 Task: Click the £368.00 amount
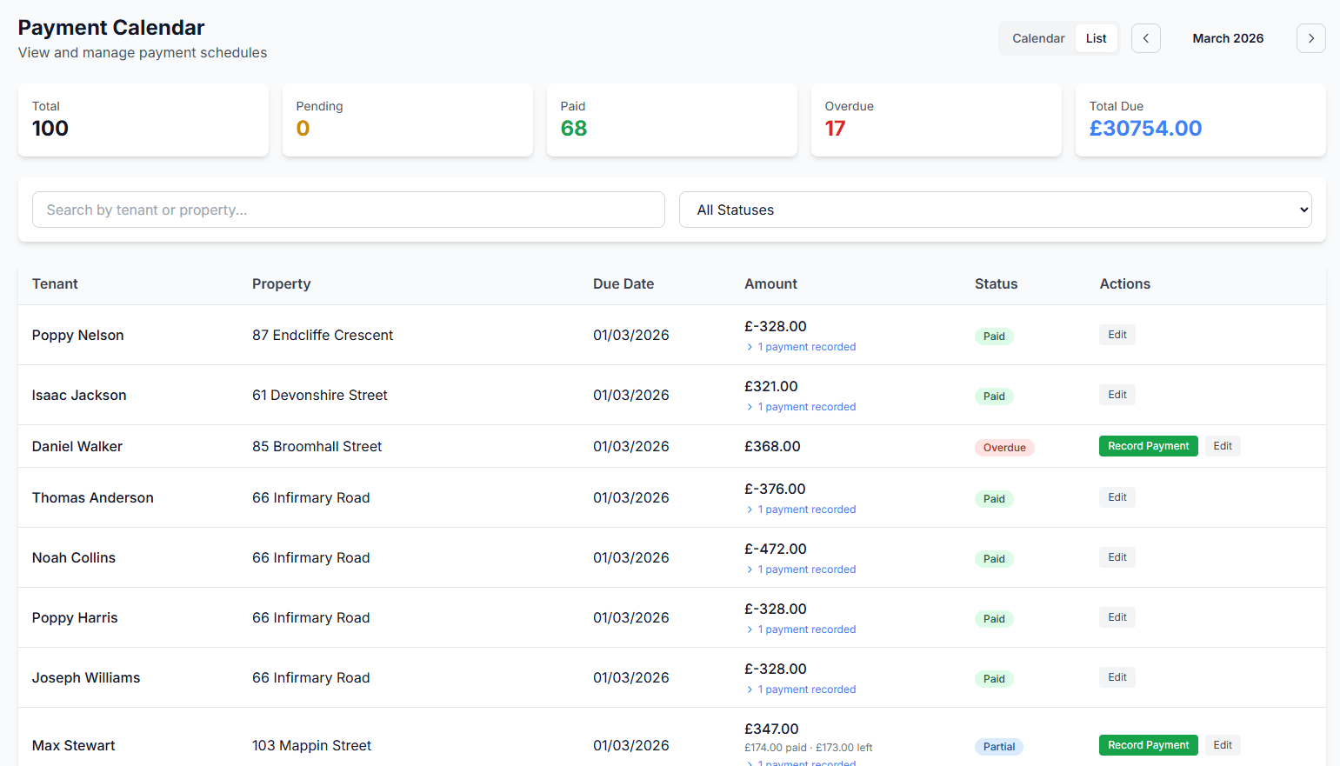[x=772, y=446]
